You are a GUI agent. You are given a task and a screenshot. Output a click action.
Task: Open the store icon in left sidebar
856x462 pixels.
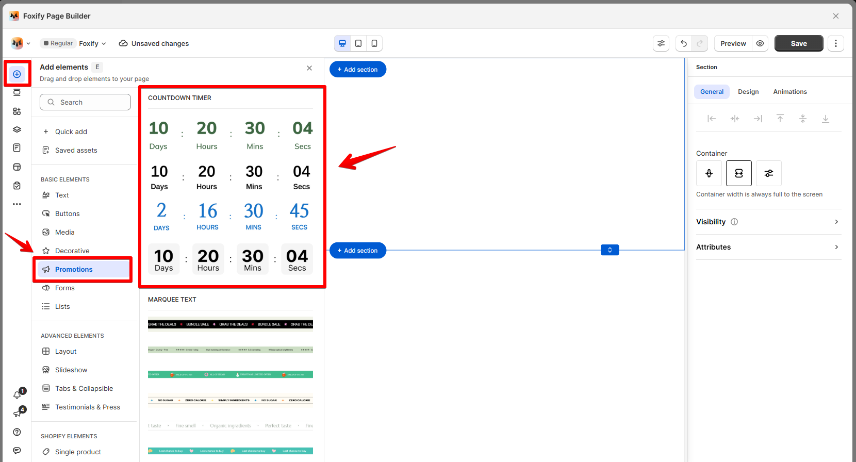[17, 167]
